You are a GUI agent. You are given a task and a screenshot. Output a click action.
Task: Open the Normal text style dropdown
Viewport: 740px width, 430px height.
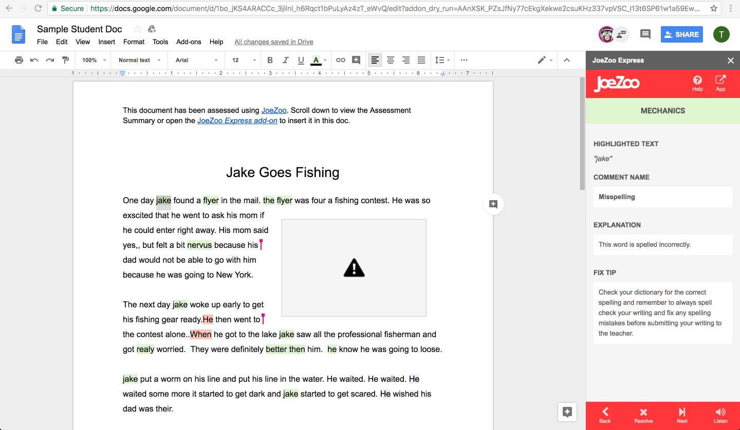click(139, 60)
